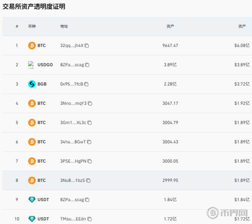Click the Bitcoin icon in row 7
The height and width of the screenshot is (224, 252).
tap(32, 161)
